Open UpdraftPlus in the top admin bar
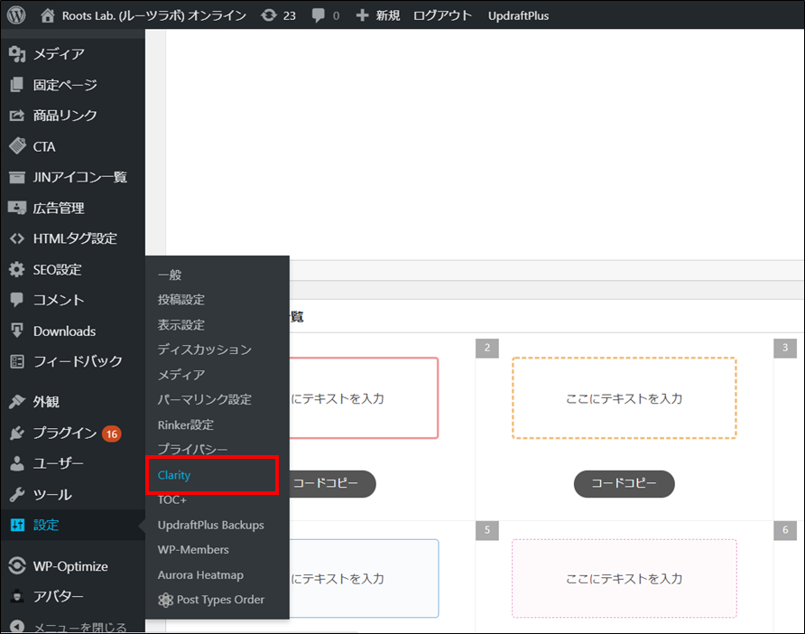 click(518, 15)
